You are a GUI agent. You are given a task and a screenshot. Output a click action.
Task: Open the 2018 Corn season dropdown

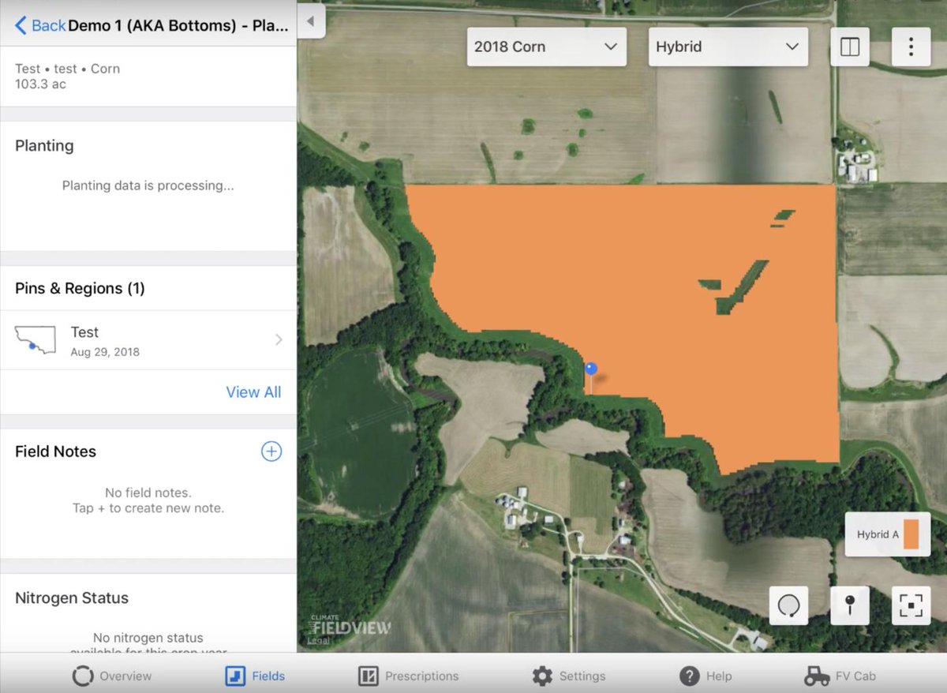click(x=546, y=47)
